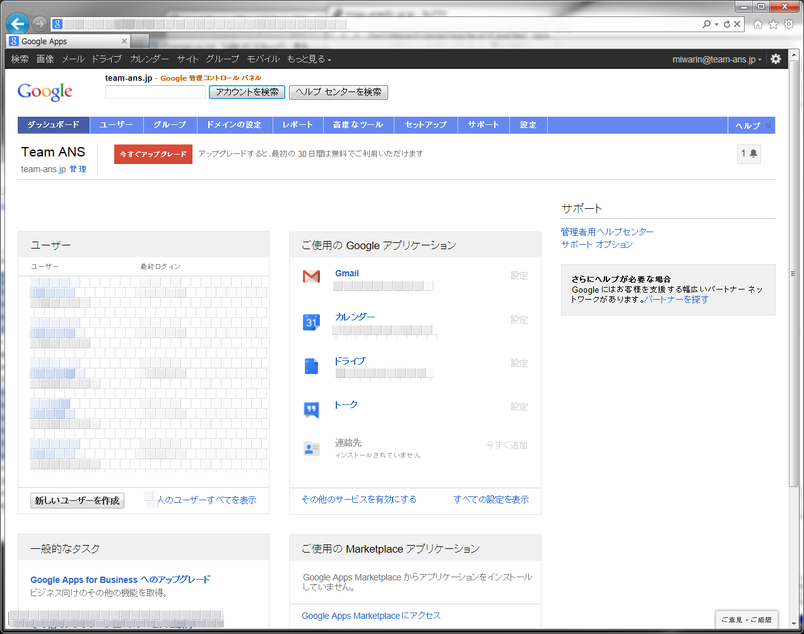This screenshot has height=634, width=804.
Task: Open the 高度なツール tab
Action: tap(358, 125)
